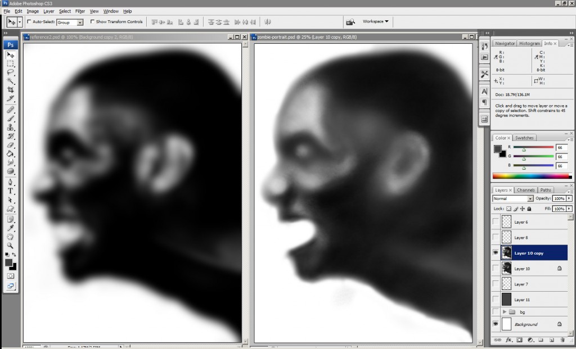576x349 pixels.
Task: Switch to the Histogram tab
Action: pyautogui.click(x=529, y=43)
